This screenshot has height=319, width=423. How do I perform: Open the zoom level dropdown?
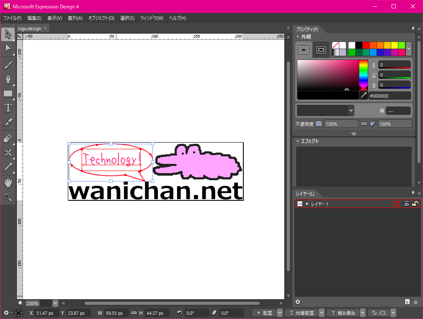[x=55, y=303]
